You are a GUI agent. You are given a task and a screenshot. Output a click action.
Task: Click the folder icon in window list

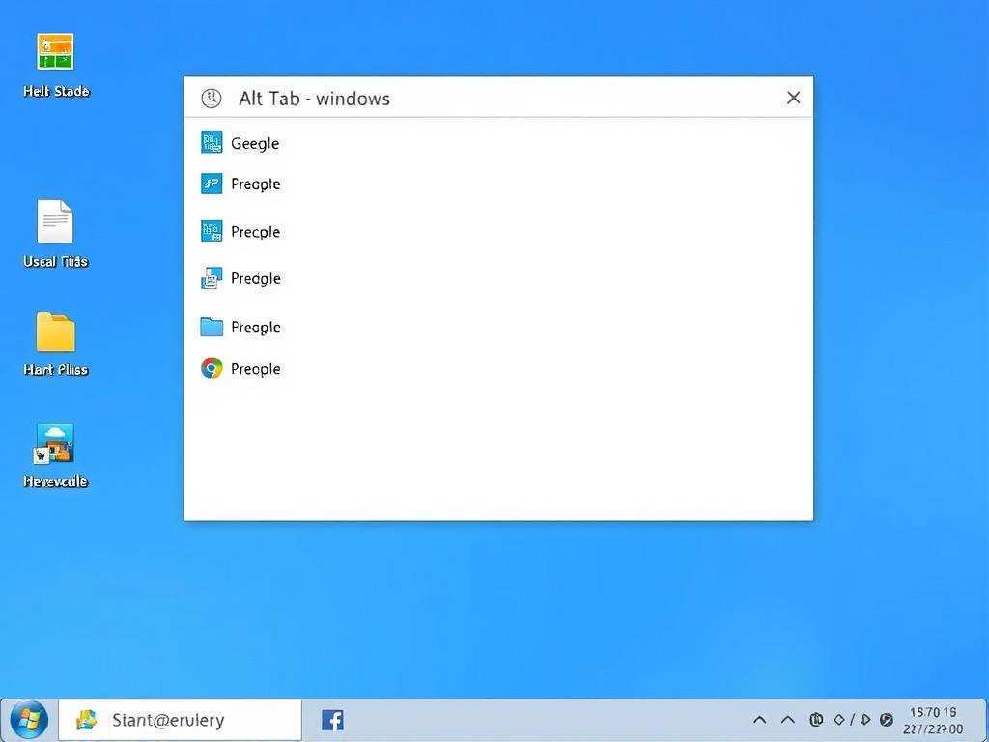(212, 327)
